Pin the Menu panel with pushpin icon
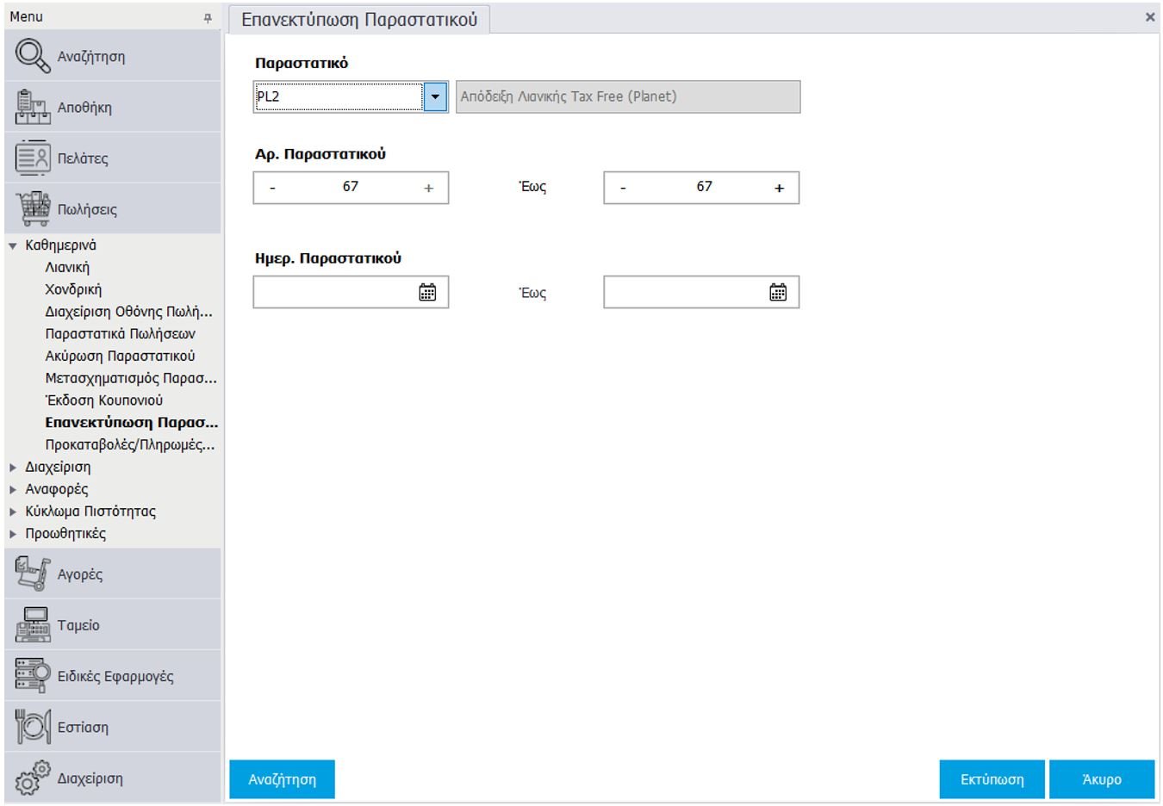 point(208,17)
